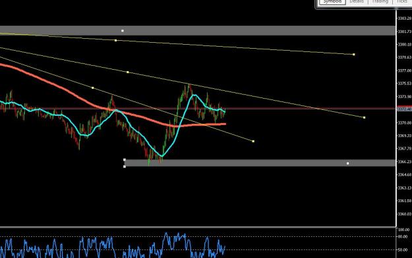The height and width of the screenshot is (258, 412).
Task: Select middle anchor of second yellow trendline
Action: 128,72
